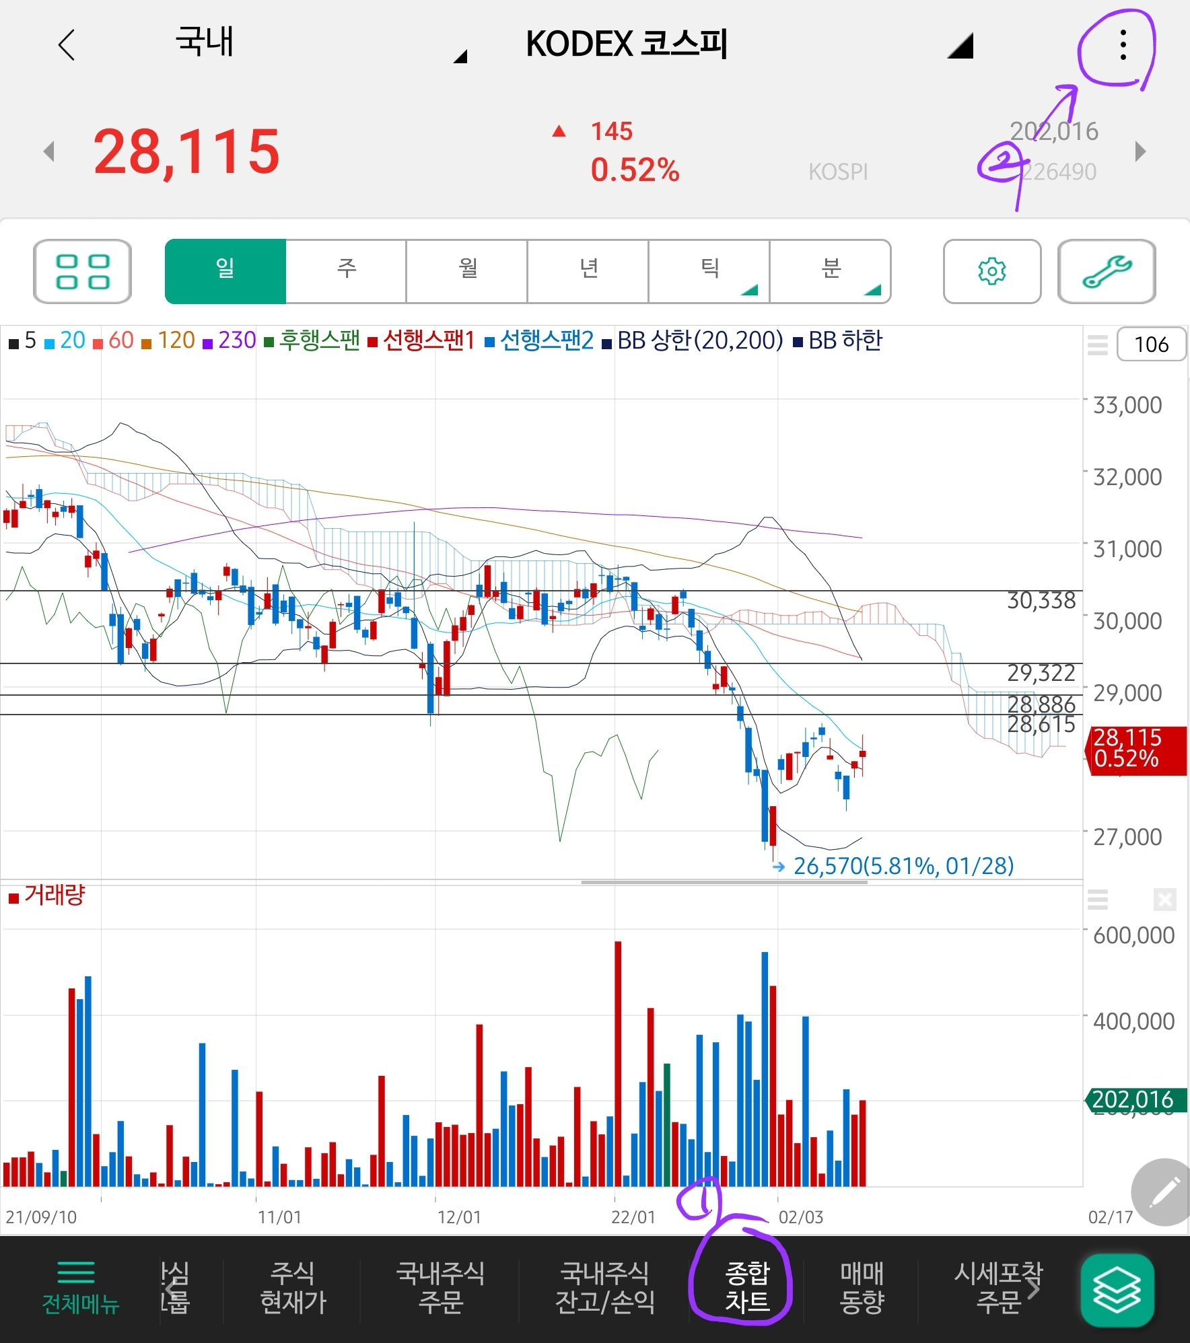Select the 월 monthly period tab
The width and height of the screenshot is (1190, 1343).
tap(467, 271)
